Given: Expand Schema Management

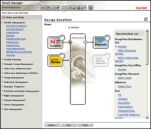Looking at the screenshot, I should pos(2,100).
